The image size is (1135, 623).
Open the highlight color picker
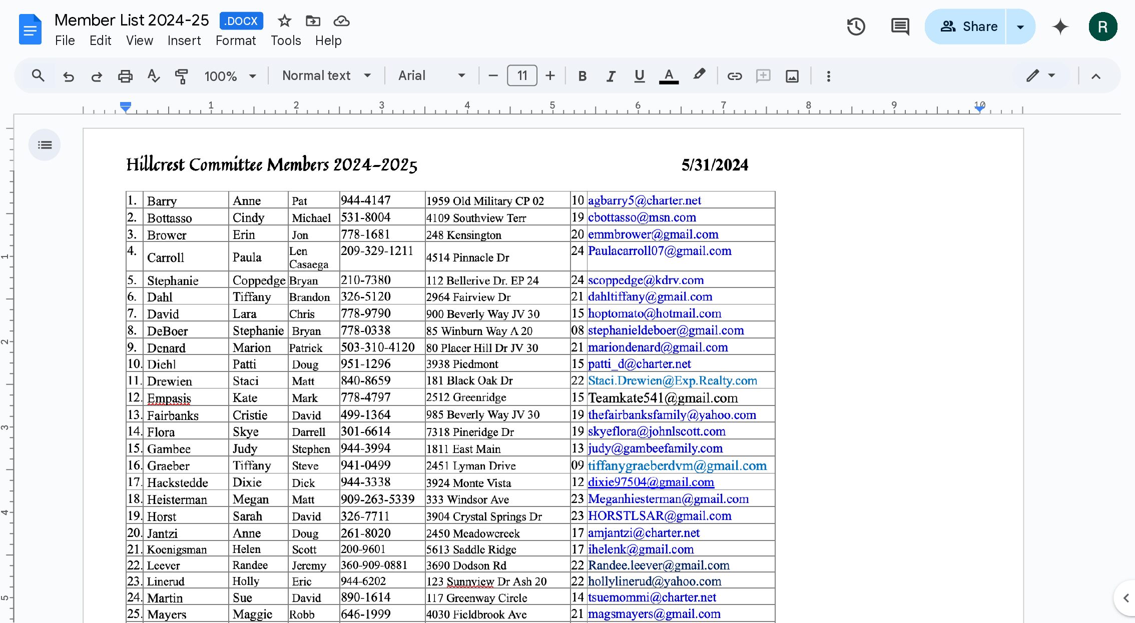click(699, 76)
